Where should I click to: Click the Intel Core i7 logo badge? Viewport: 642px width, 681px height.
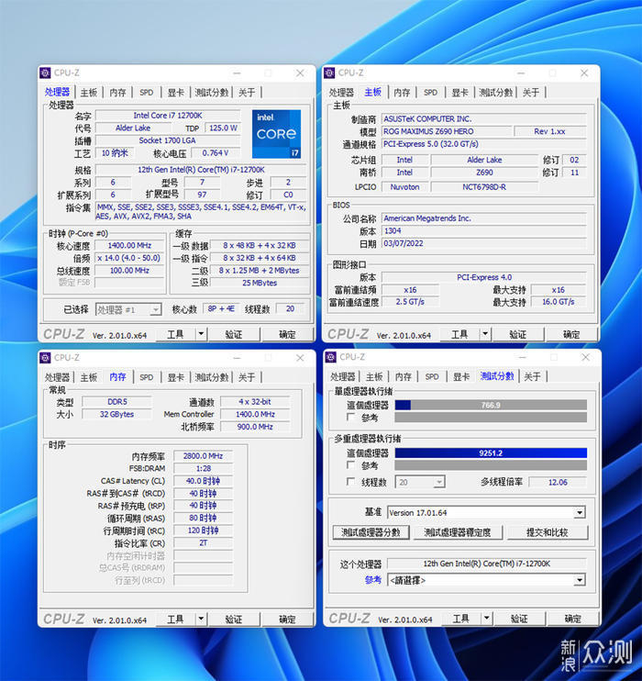pyautogui.click(x=276, y=134)
